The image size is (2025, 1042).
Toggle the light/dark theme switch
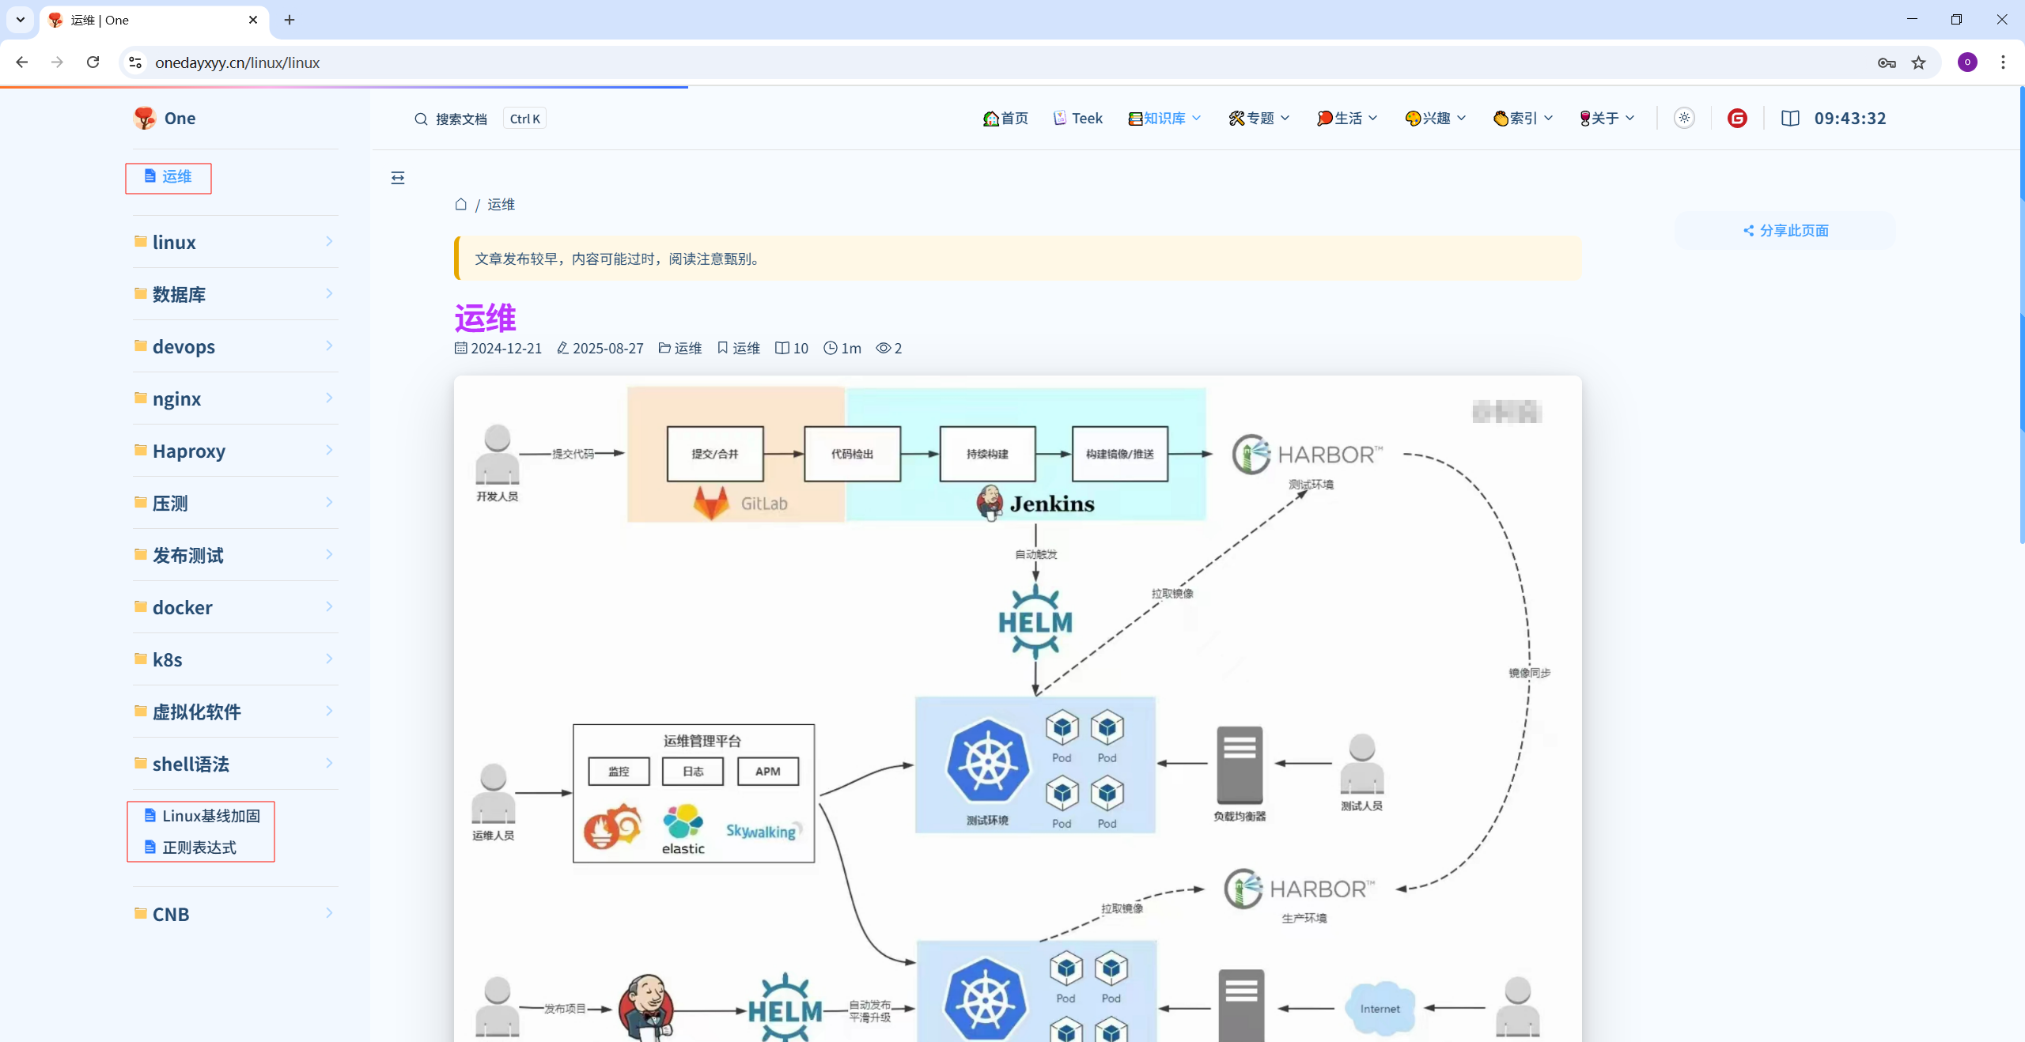(1684, 118)
